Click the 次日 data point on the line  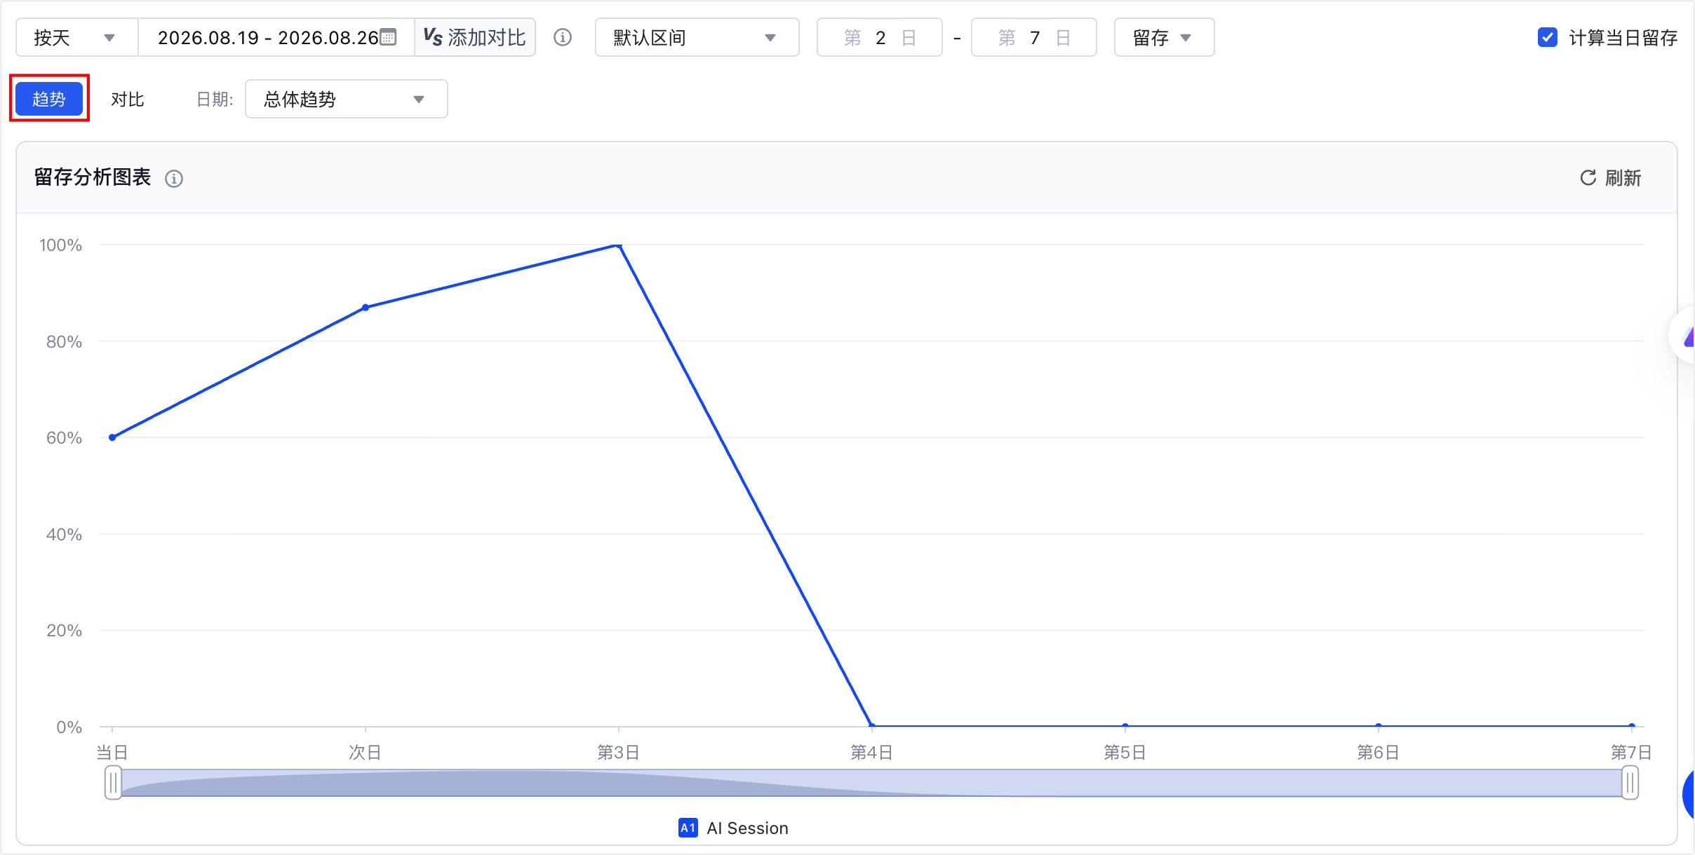(x=366, y=308)
